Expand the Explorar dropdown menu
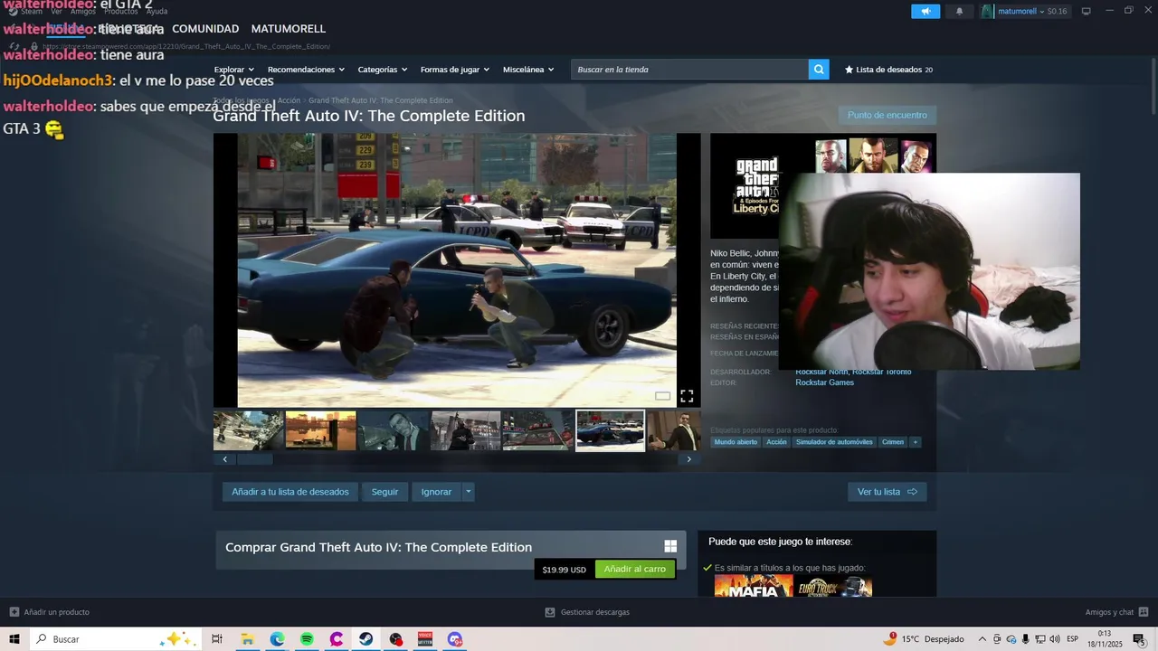 click(234, 70)
